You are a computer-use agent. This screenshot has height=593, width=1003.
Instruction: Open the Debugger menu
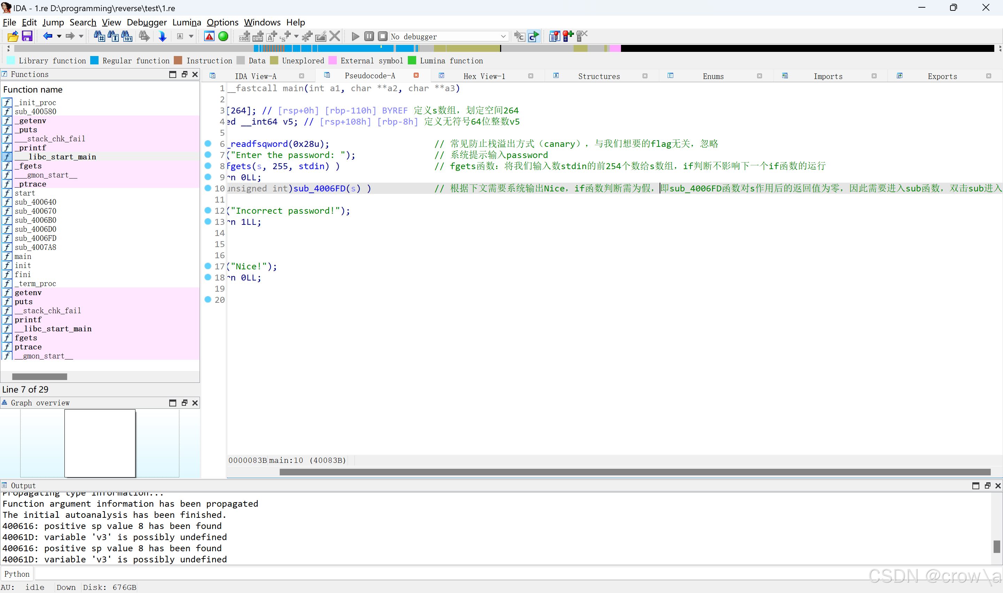coord(147,22)
